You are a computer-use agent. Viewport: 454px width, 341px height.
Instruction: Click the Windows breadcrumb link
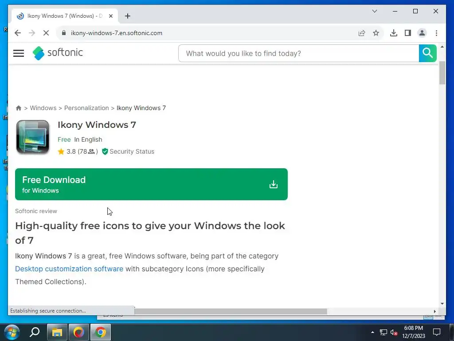(43, 108)
